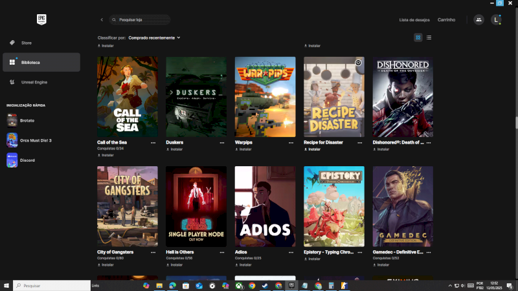Select Unreal Engine in the sidebar
This screenshot has width=518, height=291.
(x=34, y=82)
